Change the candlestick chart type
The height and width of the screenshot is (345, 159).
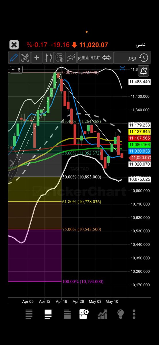point(48,58)
